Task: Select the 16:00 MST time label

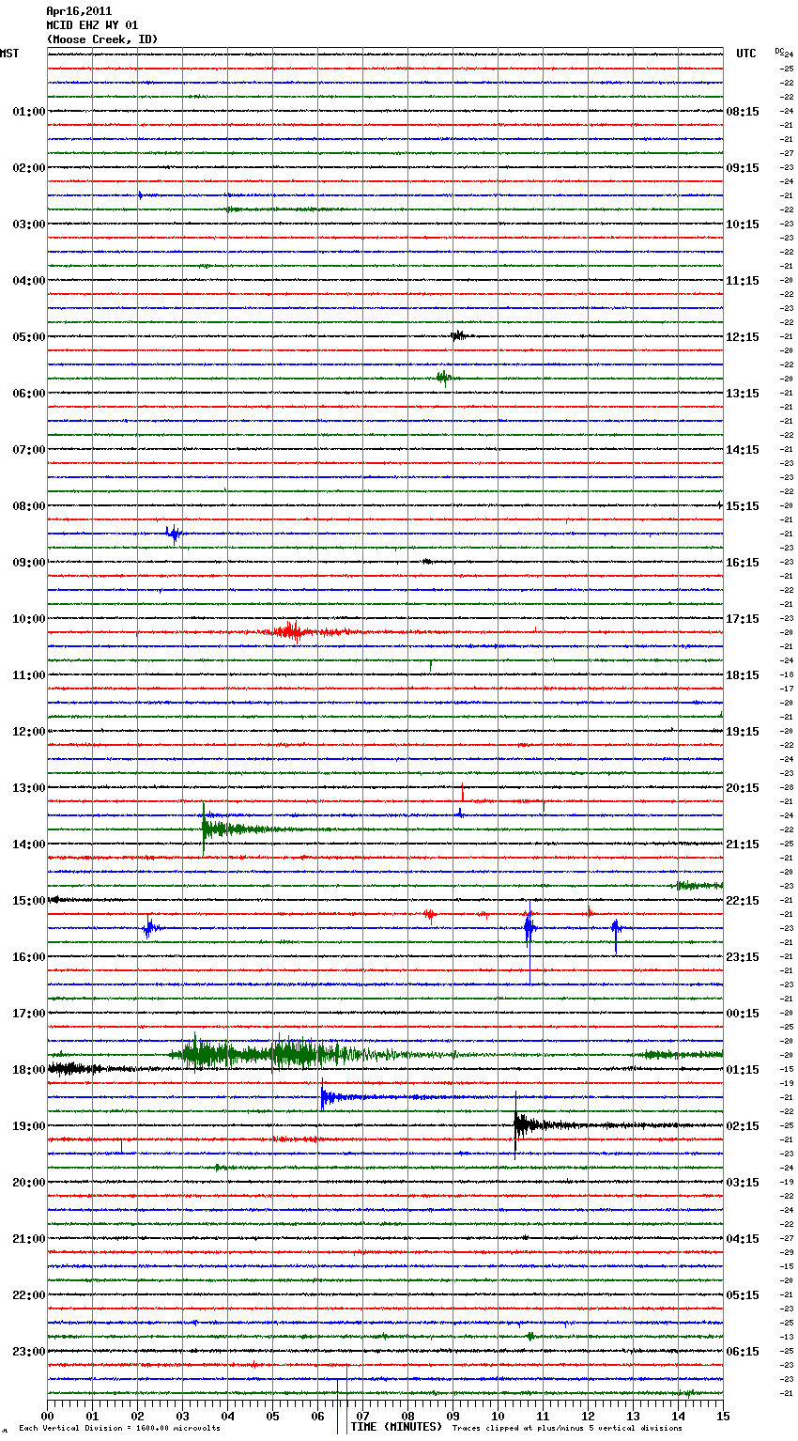Action: pos(29,957)
